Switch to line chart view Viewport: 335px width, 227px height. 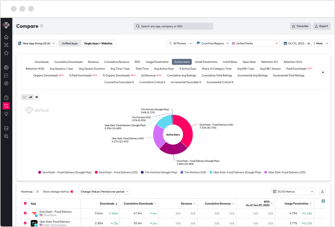[x=24, y=97]
